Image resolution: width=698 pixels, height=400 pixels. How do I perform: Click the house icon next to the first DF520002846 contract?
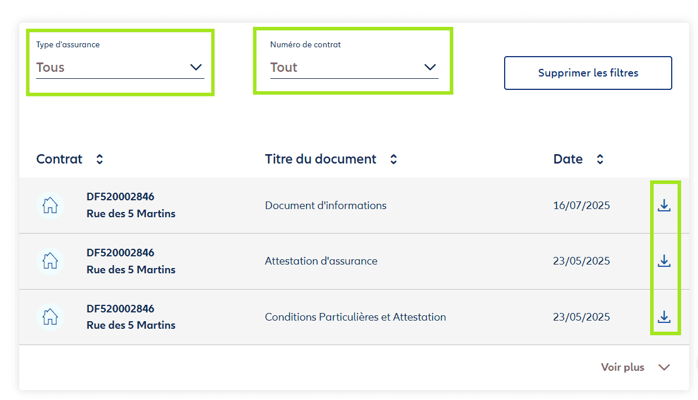(50, 206)
